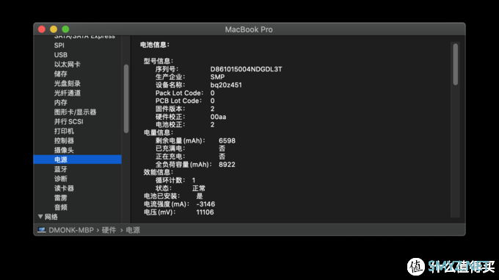Click the remaining charge value 6598
Viewport: 499px width, 280px height.
(x=227, y=141)
